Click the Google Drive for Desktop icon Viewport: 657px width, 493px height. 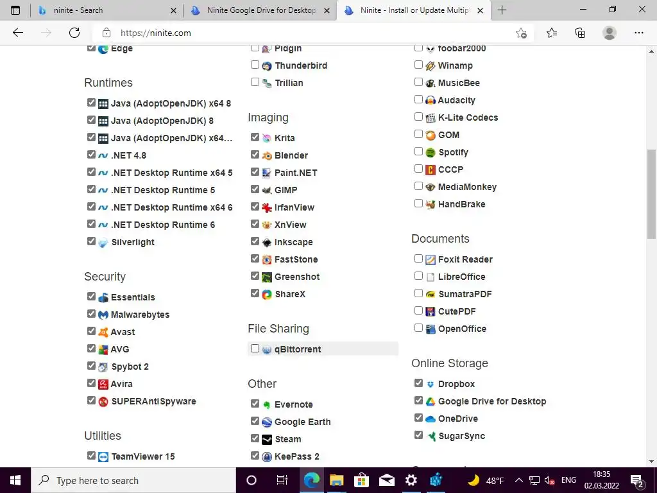[431, 402]
